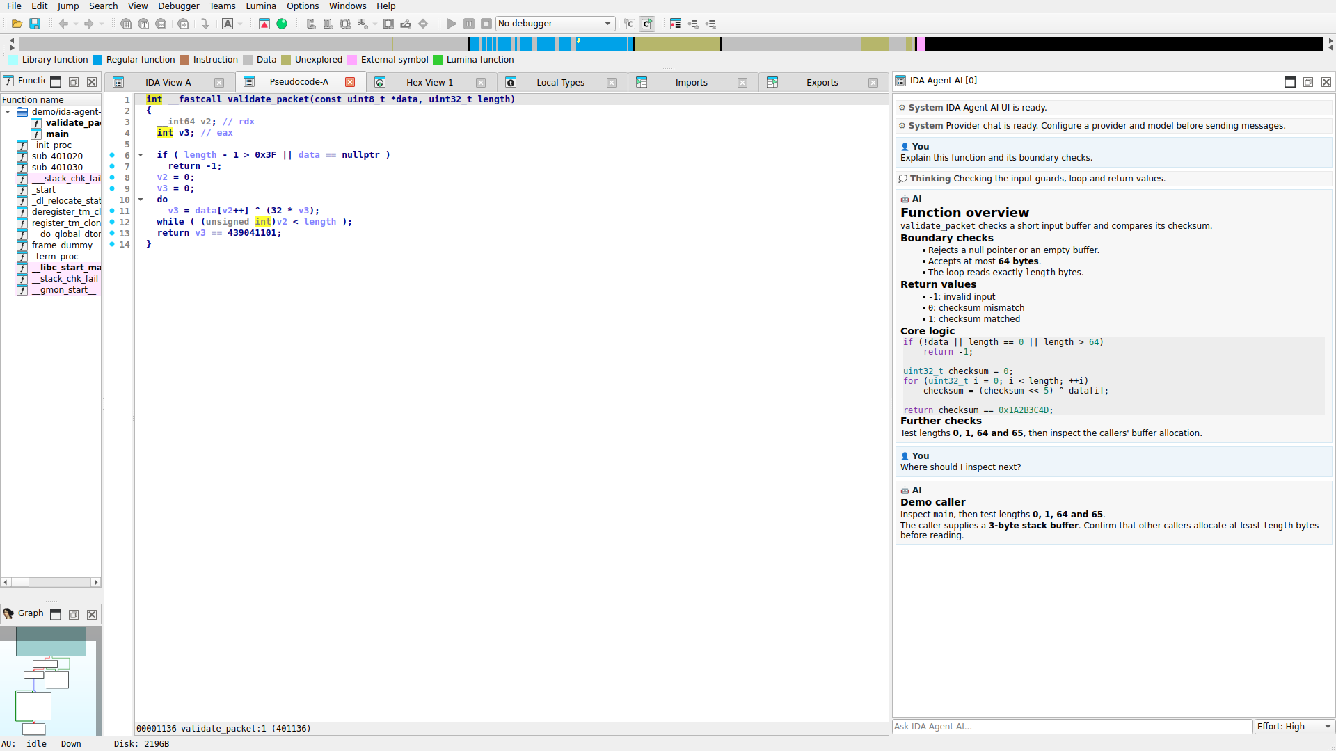
Task: Open a file with the folder icon
Action: pyautogui.click(x=17, y=24)
